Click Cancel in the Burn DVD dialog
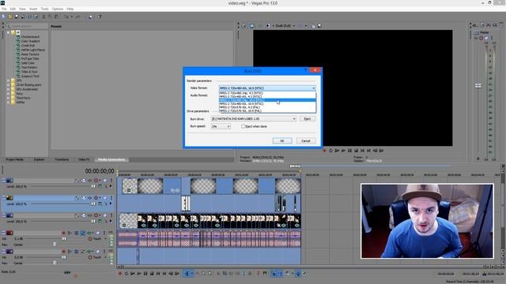Image resolution: width=506 pixels, height=284 pixels. pos(306,141)
